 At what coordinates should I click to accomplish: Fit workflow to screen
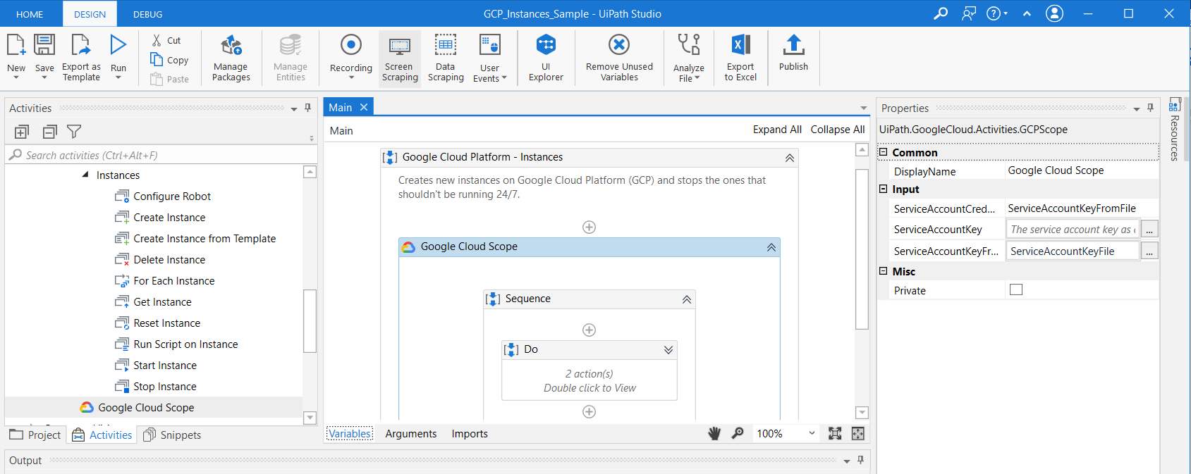pos(835,434)
